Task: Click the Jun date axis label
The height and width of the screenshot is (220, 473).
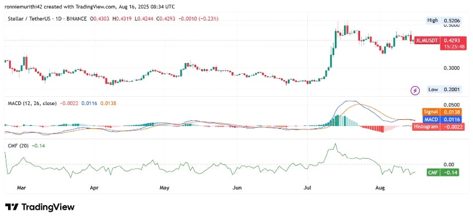Action: point(237,188)
